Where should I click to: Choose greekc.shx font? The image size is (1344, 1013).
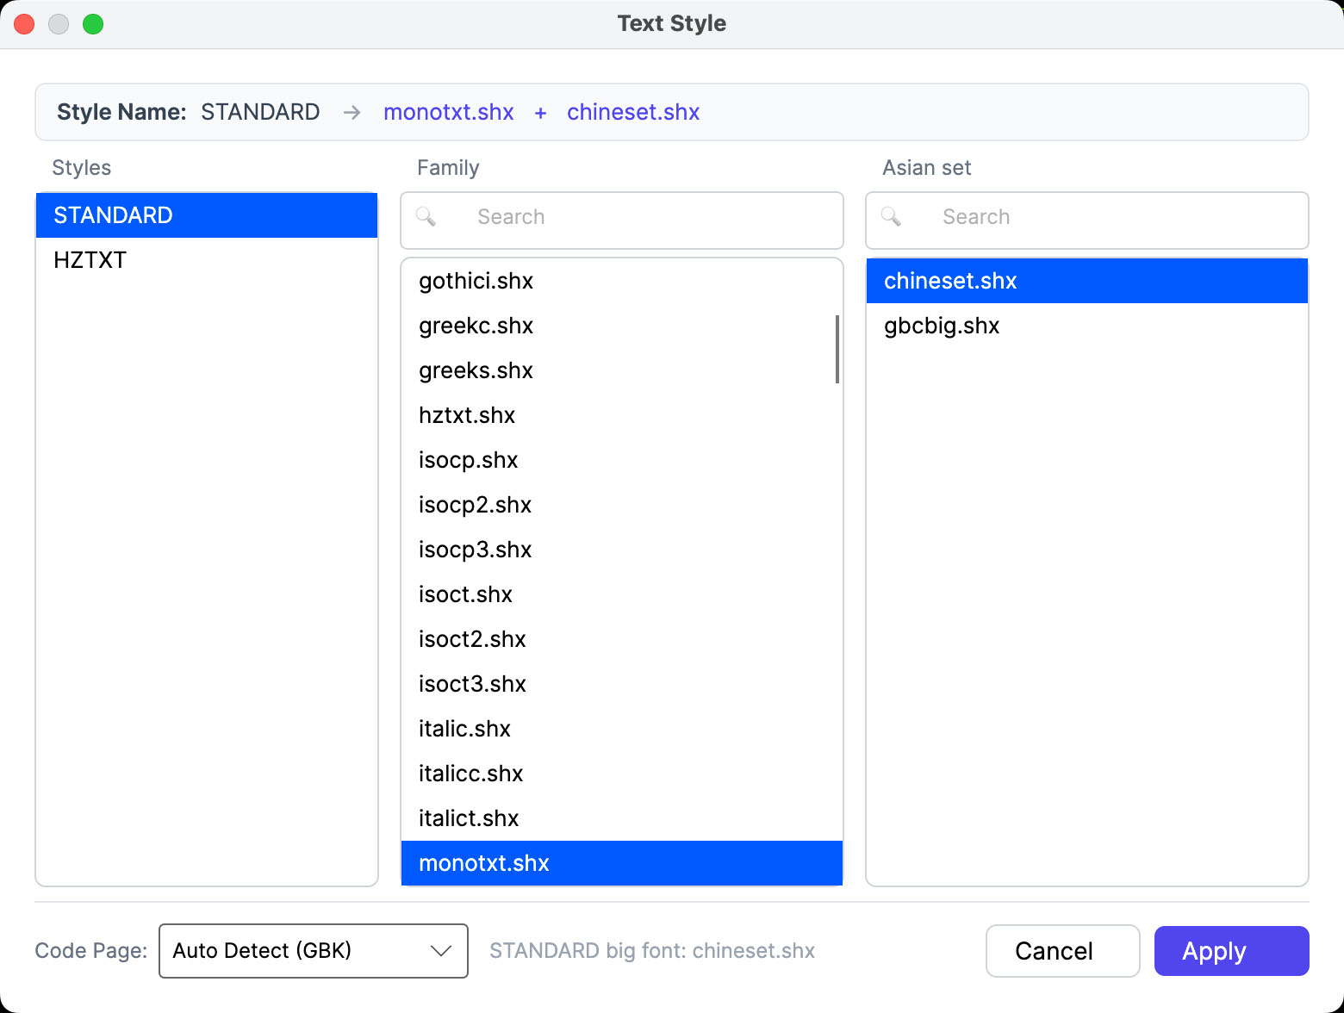[622, 326]
